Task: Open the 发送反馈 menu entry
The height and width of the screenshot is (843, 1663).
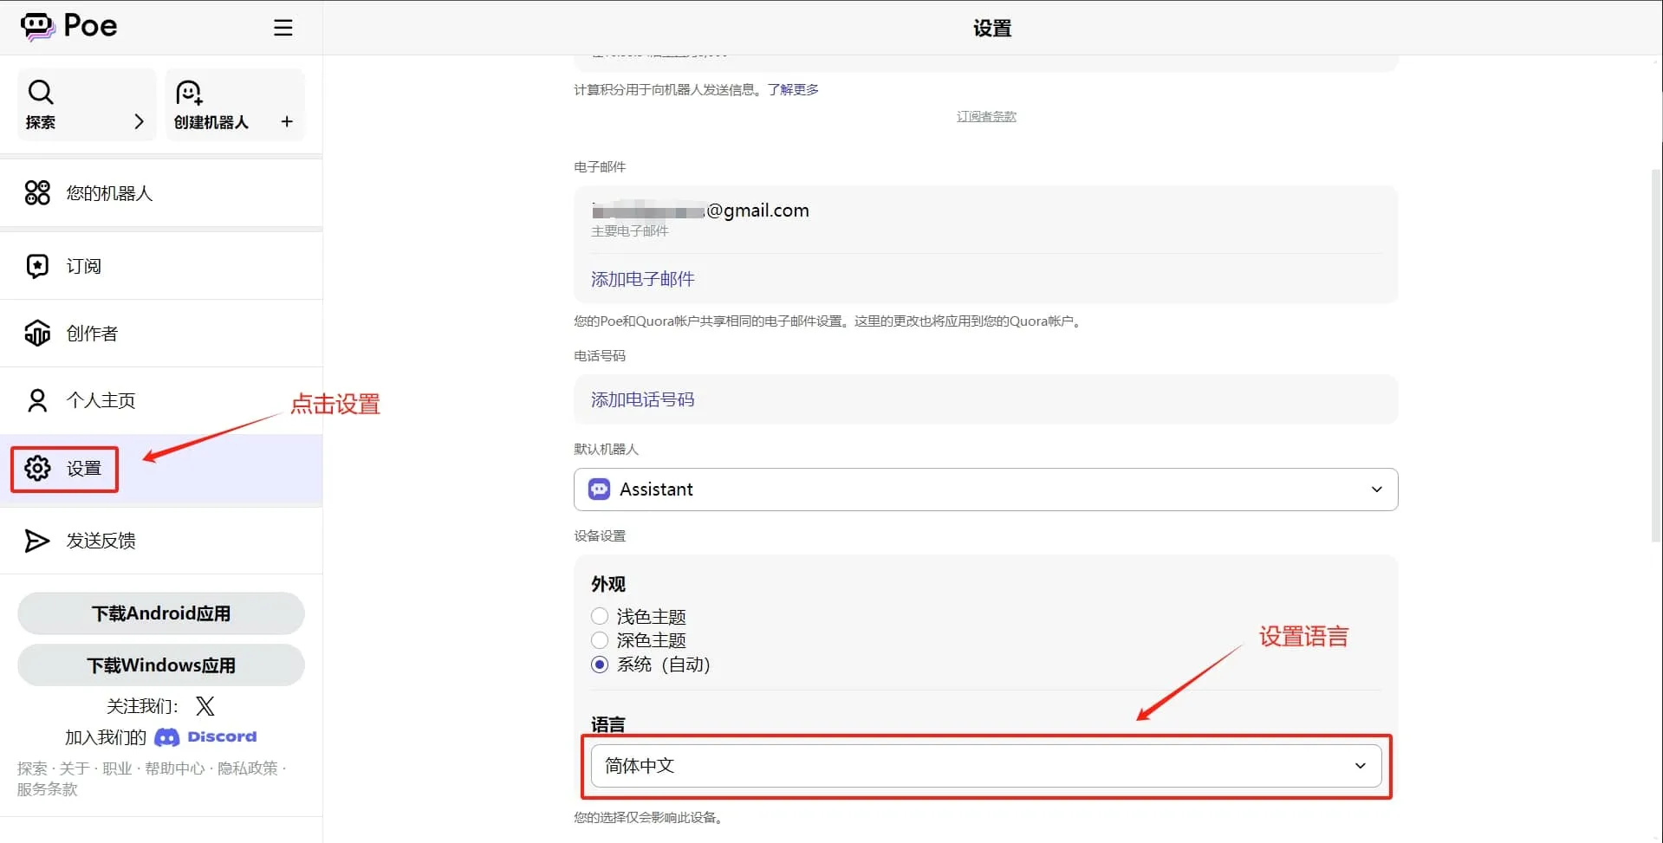Action: click(161, 541)
